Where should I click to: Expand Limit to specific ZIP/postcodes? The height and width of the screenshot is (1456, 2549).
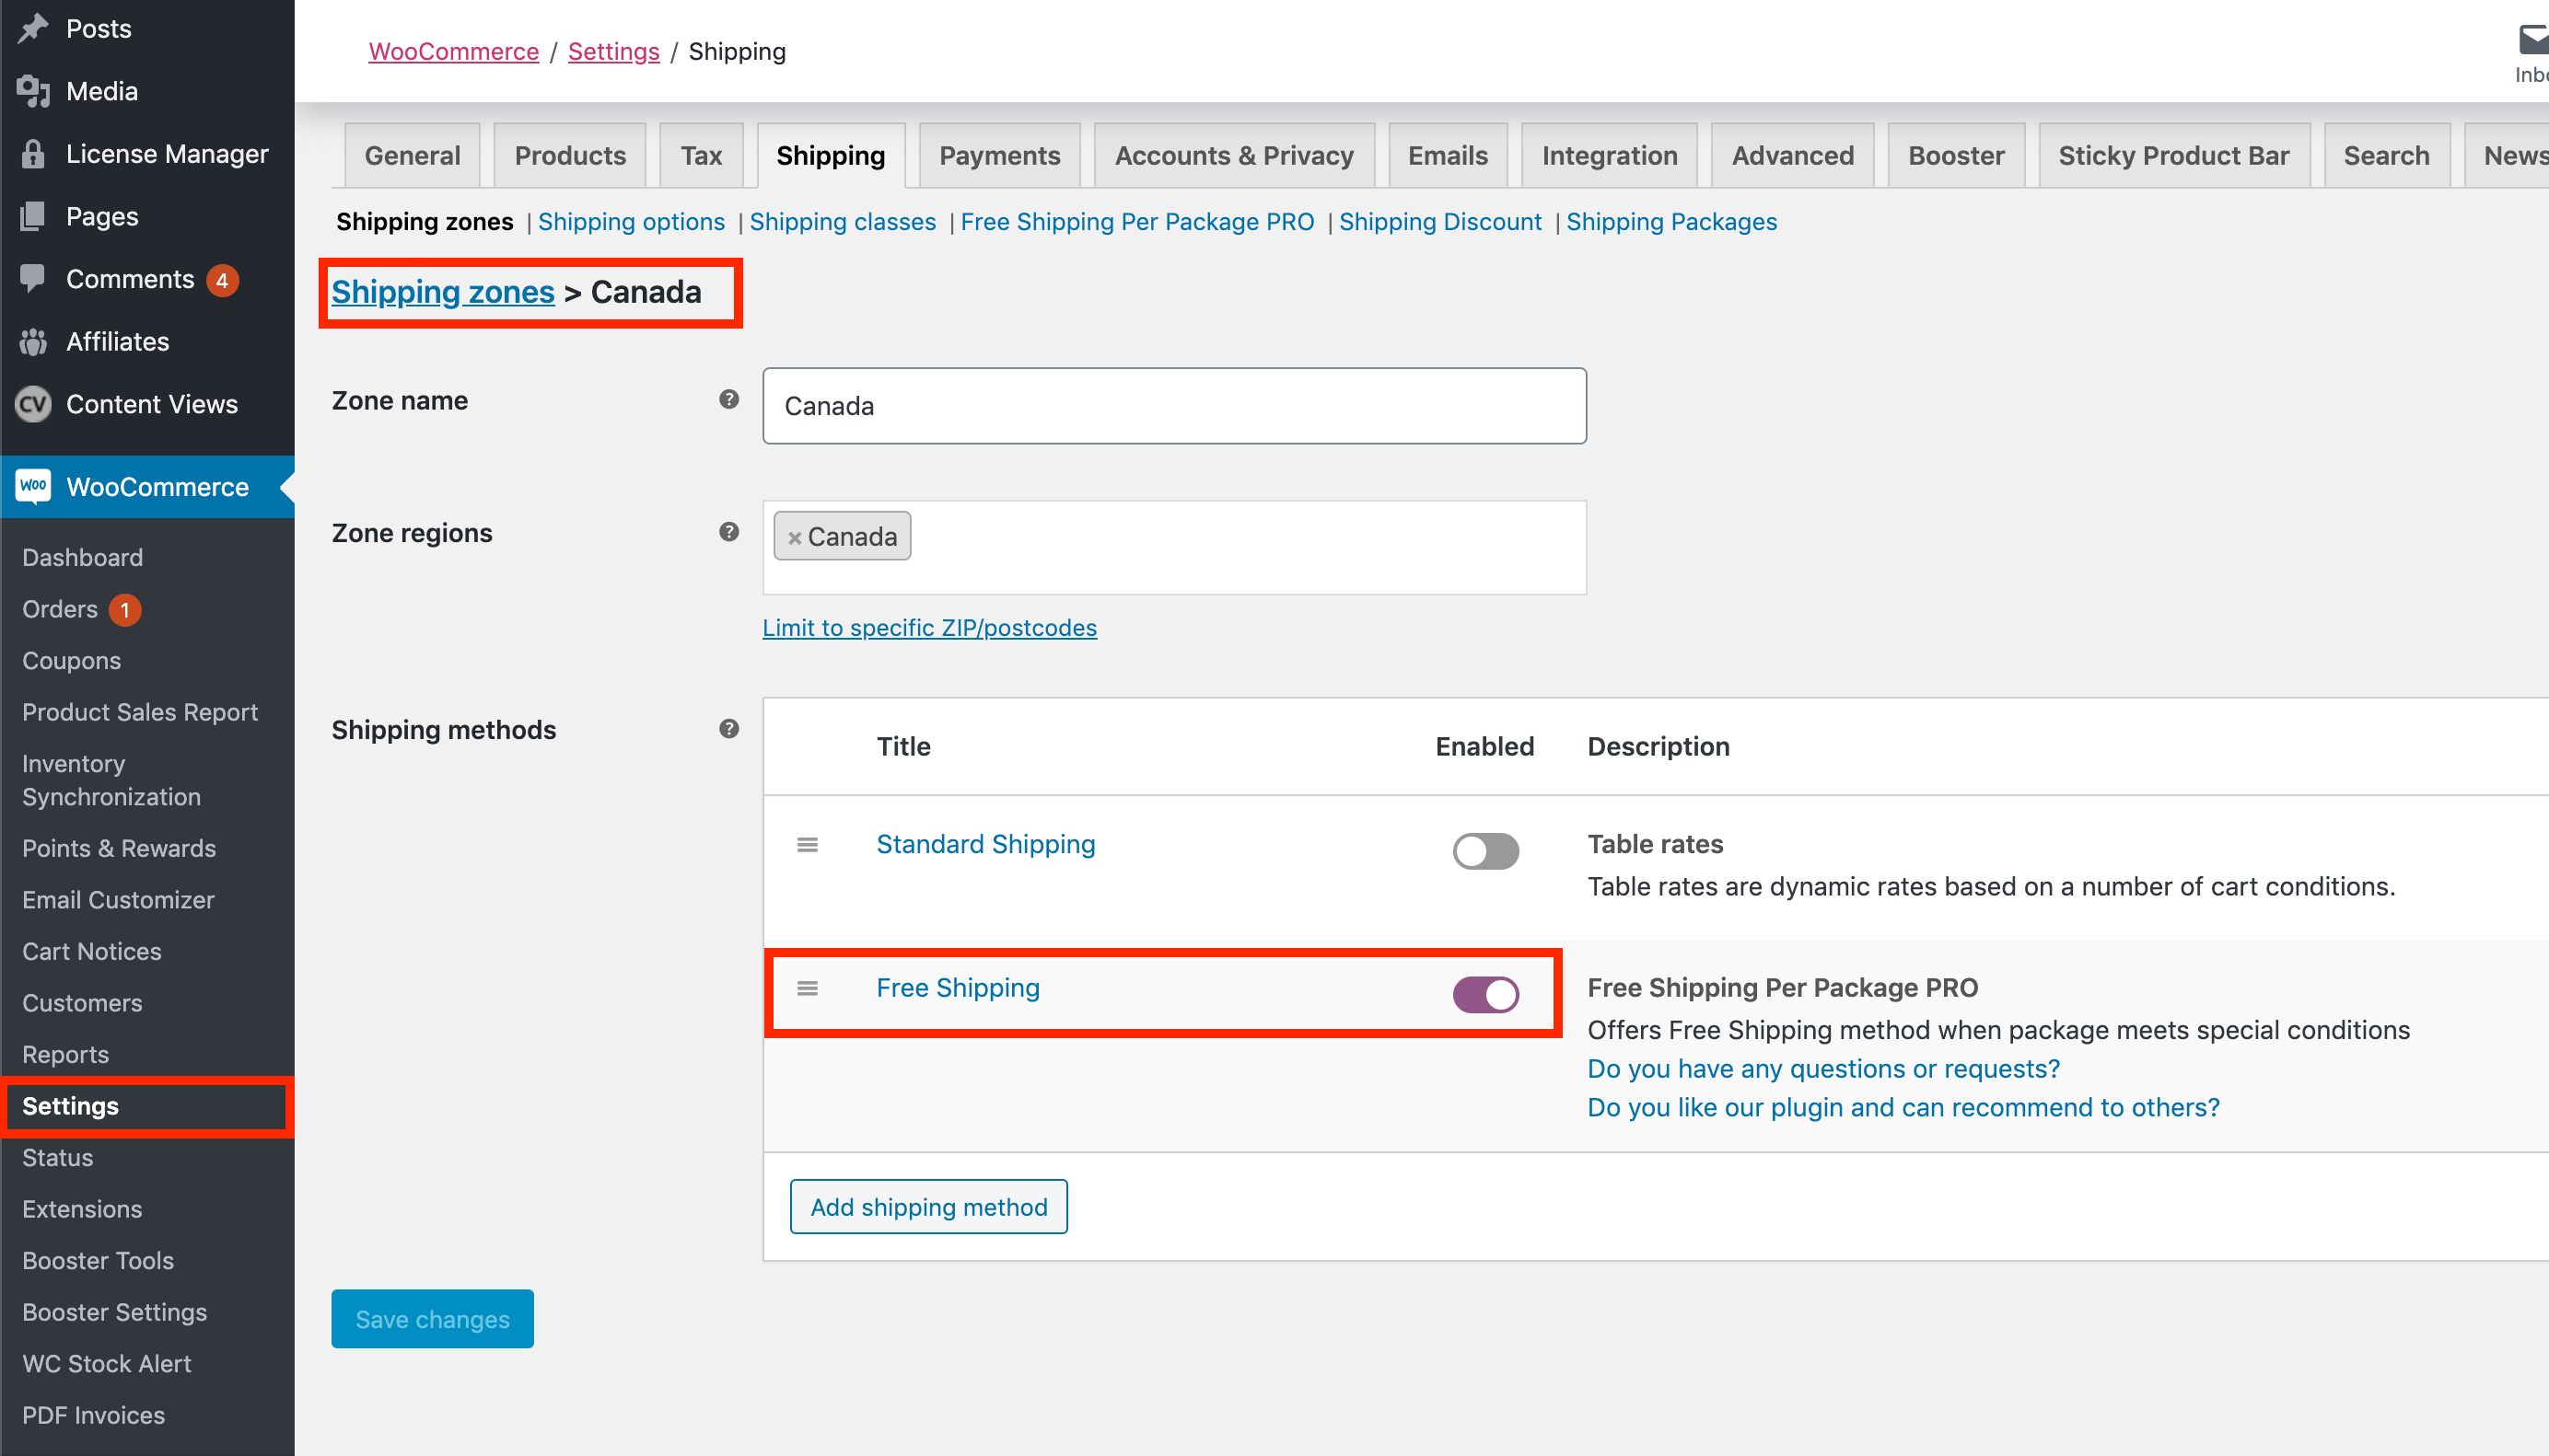pyautogui.click(x=928, y=628)
